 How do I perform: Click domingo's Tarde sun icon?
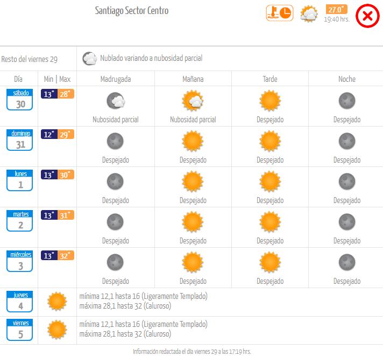270,141
